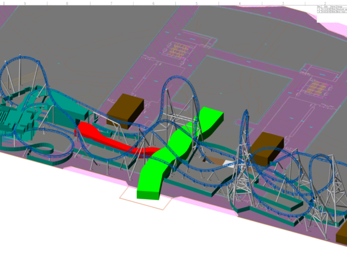The height and width of the screenshot is (260, 347).
Task: Click ruler column marker 3
Action: click(x=283, y=3)
